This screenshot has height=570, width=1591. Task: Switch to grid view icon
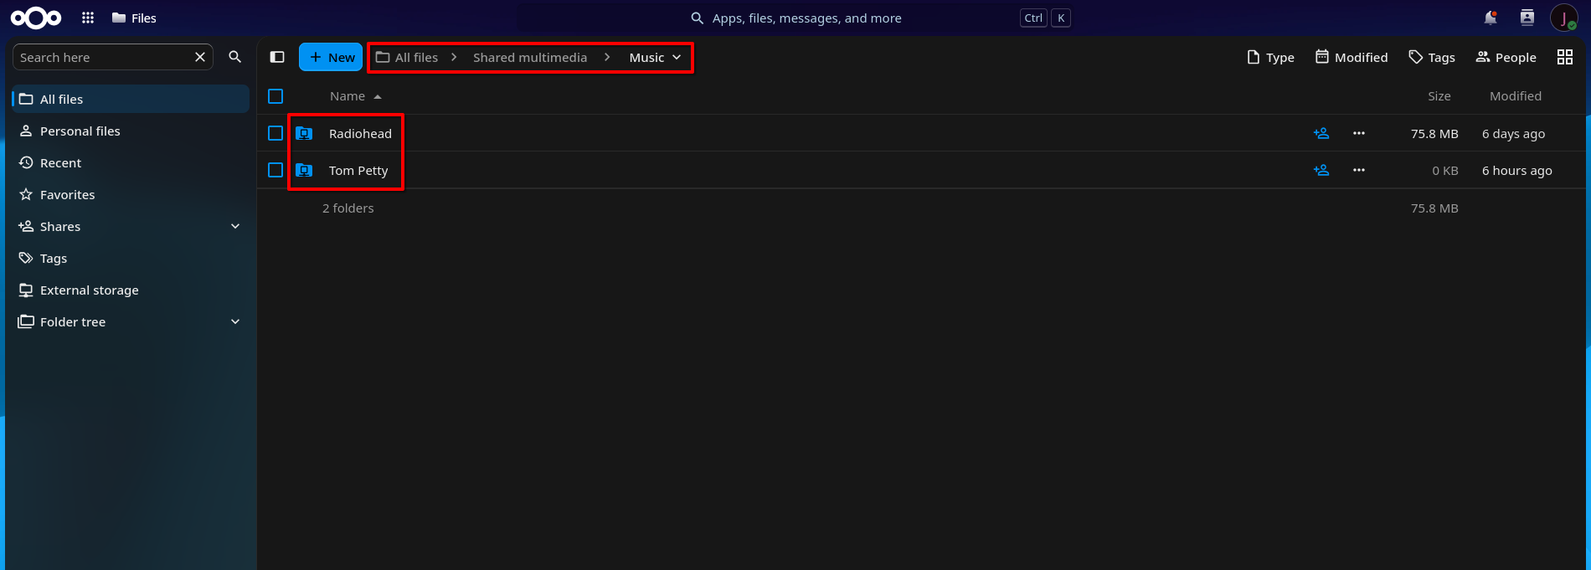pos(1565,57)
